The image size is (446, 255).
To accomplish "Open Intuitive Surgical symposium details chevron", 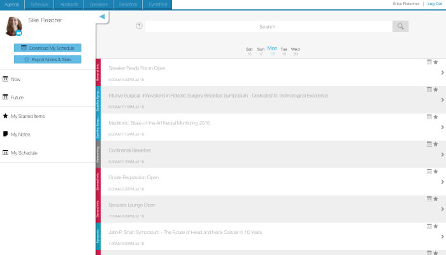I will (442, 100).
